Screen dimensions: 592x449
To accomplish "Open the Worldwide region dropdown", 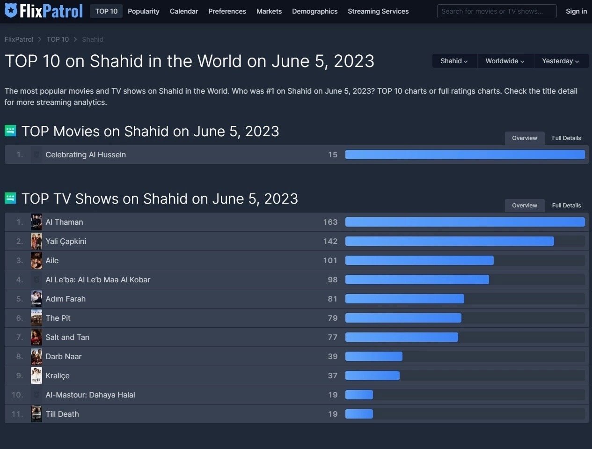I will (x=504, y=61).
